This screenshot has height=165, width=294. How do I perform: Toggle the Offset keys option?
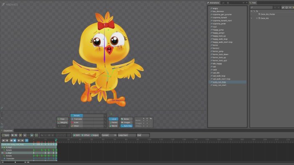85,135
